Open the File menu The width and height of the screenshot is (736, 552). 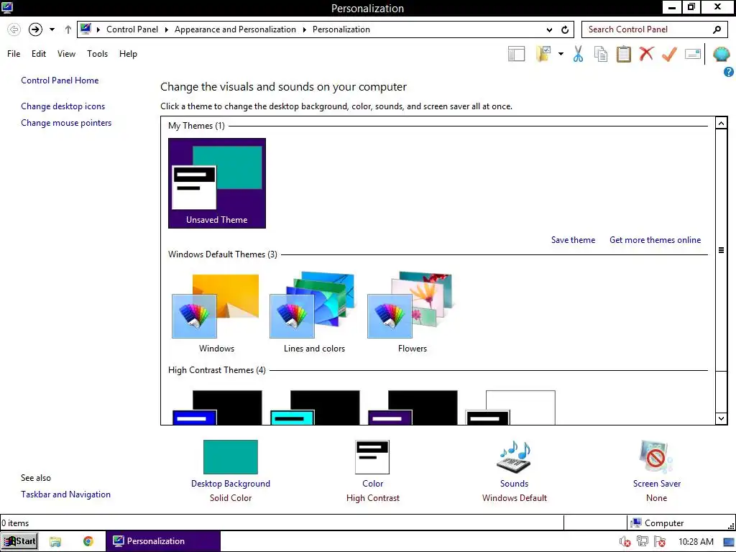14,54
